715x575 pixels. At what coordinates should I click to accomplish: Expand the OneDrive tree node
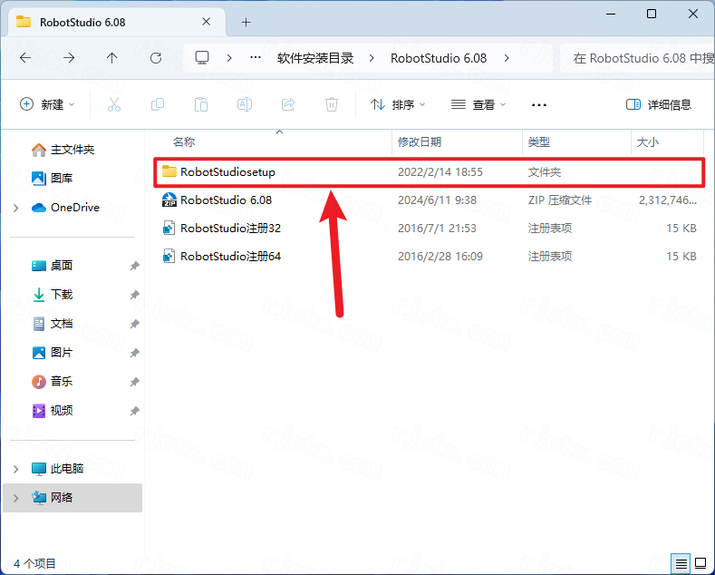point(16,208)
